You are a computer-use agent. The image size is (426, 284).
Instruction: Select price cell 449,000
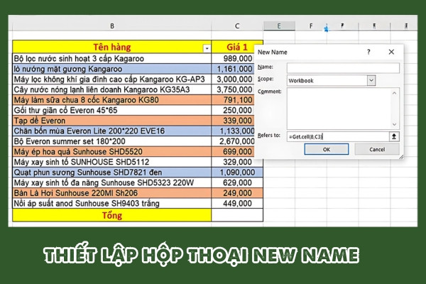pos(237,203)
